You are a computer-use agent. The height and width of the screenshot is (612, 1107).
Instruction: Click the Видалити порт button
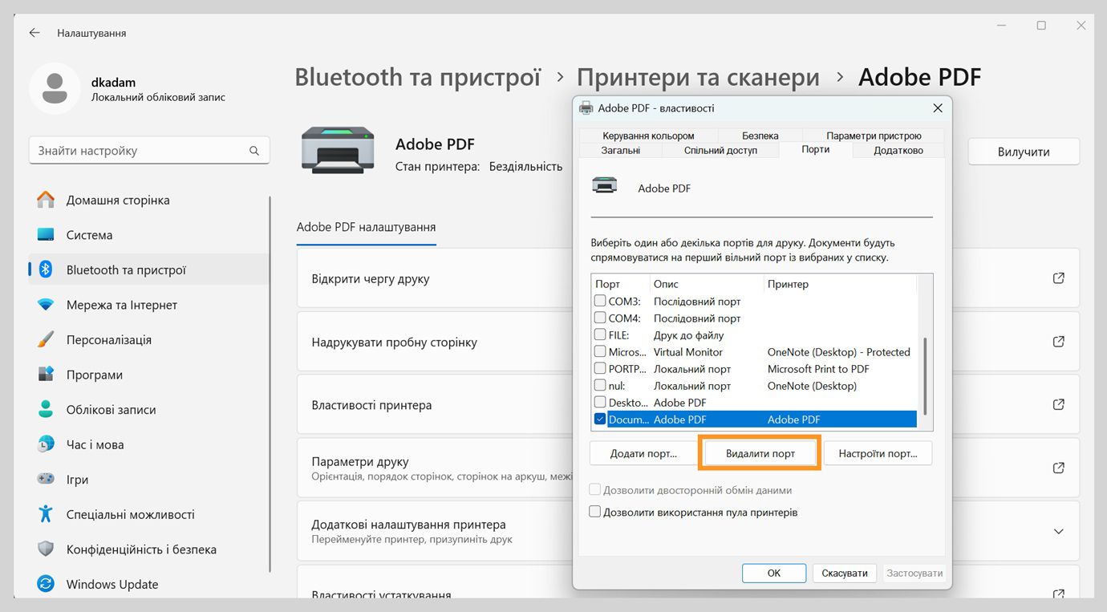(x=759, y=452)
